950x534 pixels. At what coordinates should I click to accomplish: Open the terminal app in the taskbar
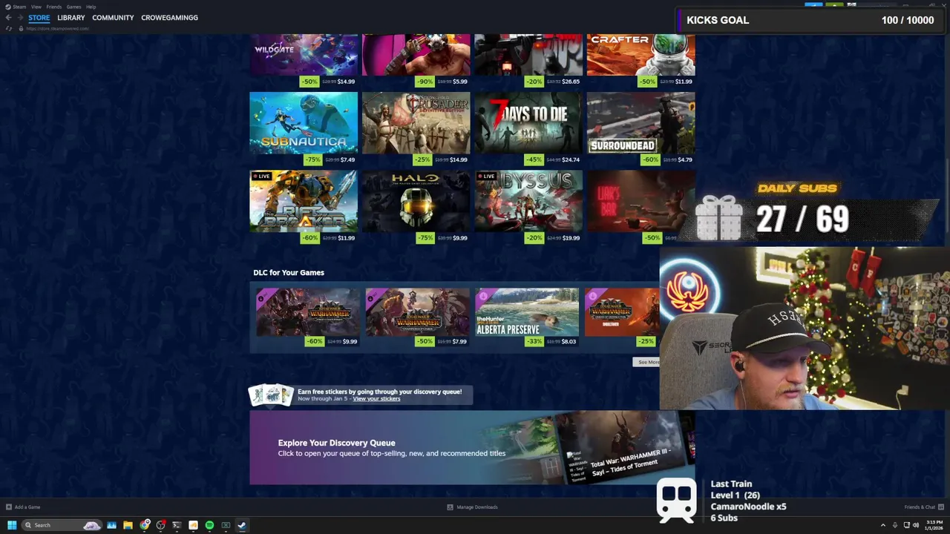pyautogui.click(x=177, y=525)
